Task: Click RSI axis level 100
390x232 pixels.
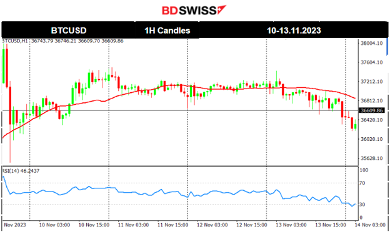Action: (364, 170)
